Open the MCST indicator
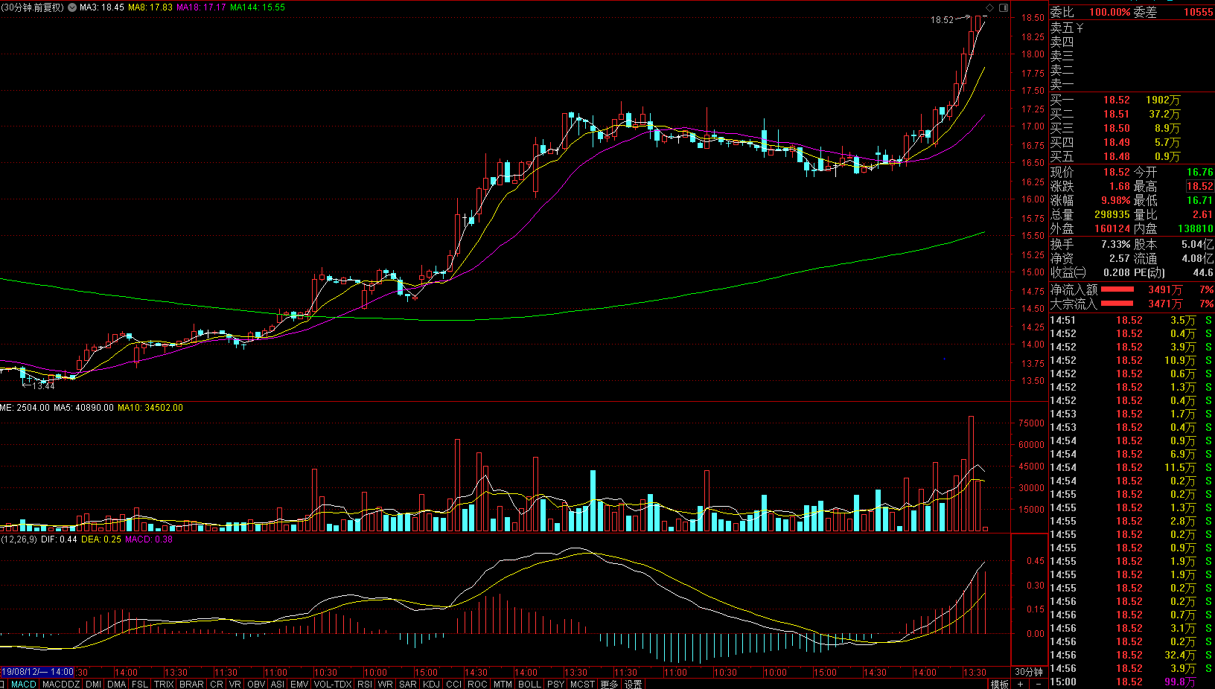The height and width of the screenshot is (689, 1215). point(582,684)
